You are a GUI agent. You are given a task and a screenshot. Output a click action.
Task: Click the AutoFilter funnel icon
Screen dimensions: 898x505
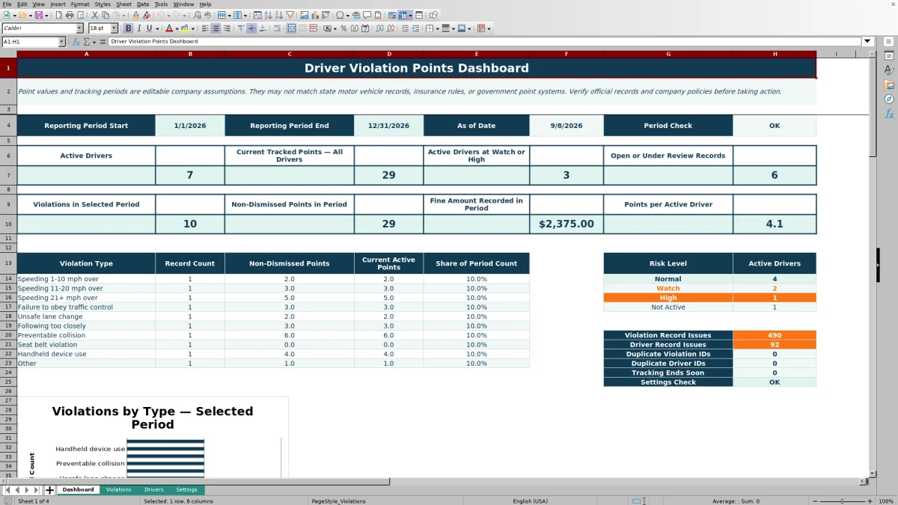(x=290, y=15)
